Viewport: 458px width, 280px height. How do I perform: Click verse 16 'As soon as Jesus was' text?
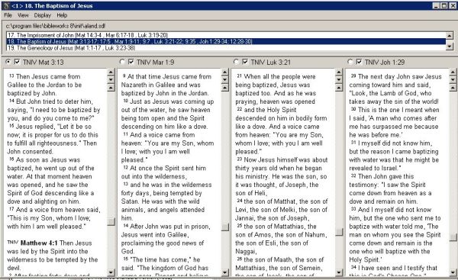[x=48, y=159]
